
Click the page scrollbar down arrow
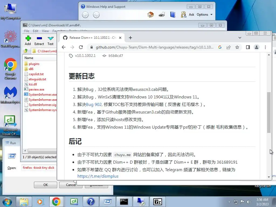[x=269, y=177]
